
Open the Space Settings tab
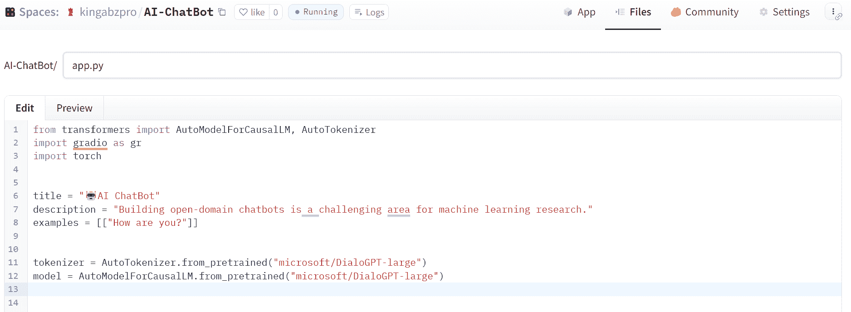(x=784, y=12)
